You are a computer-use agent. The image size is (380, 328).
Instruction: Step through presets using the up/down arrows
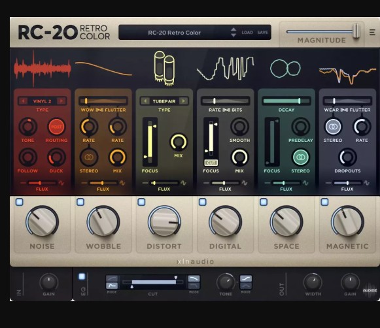click(x=233, y=32)
